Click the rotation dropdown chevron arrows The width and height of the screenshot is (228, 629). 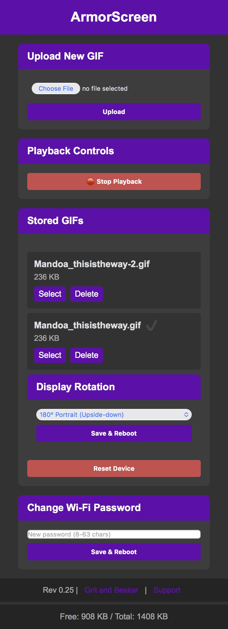[x=186, y=415]
